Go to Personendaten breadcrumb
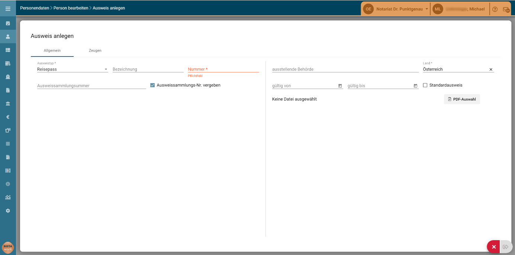Screen dimensions: 515x255 click(34, 8)
